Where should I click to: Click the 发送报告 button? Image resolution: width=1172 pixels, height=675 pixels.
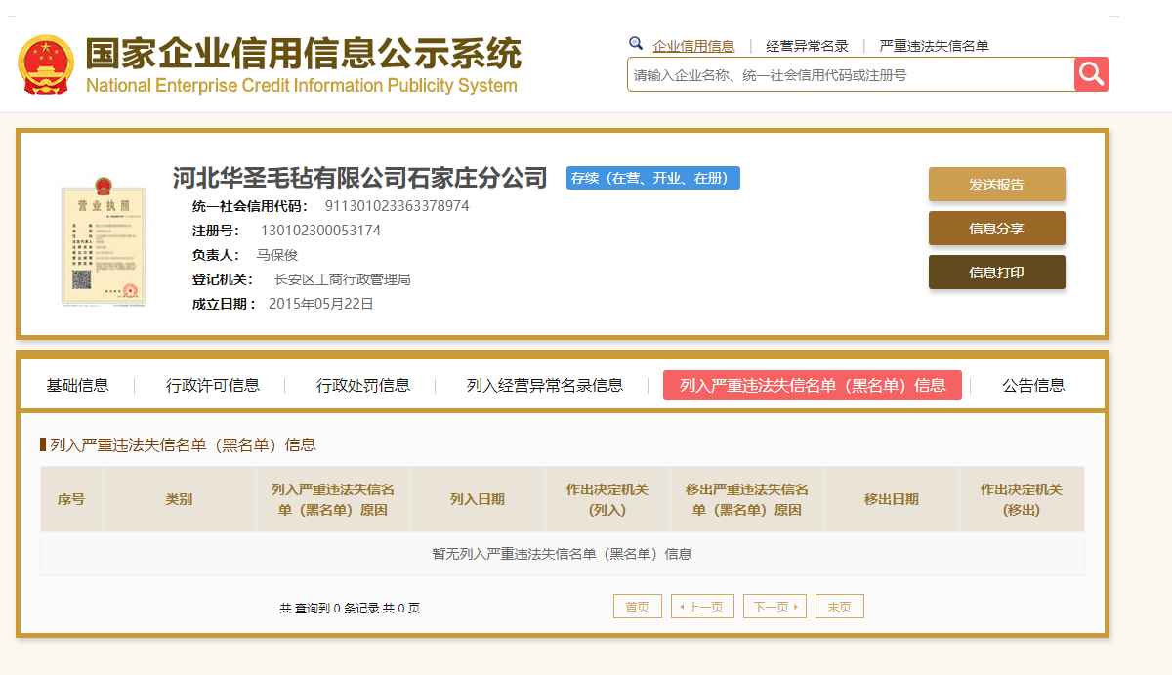tap(996, 185)
